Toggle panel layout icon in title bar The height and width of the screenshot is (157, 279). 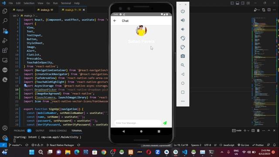point(237,3)
